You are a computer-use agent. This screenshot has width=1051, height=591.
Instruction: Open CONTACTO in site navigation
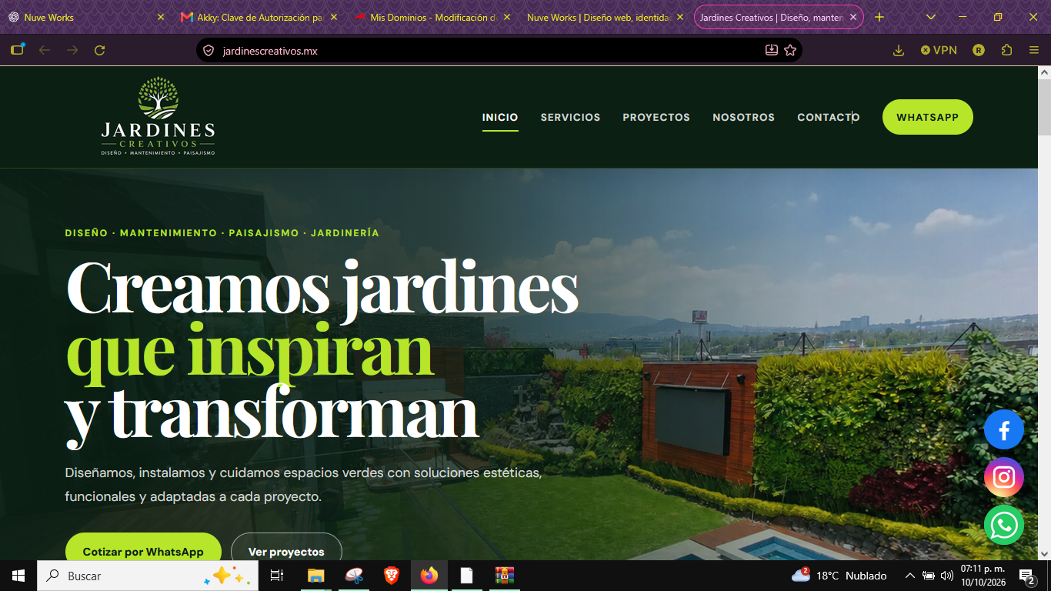pyautogui.click(x=828, y=117)
